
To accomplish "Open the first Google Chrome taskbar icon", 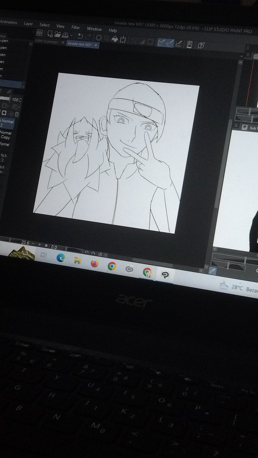I will coord(112,266).
